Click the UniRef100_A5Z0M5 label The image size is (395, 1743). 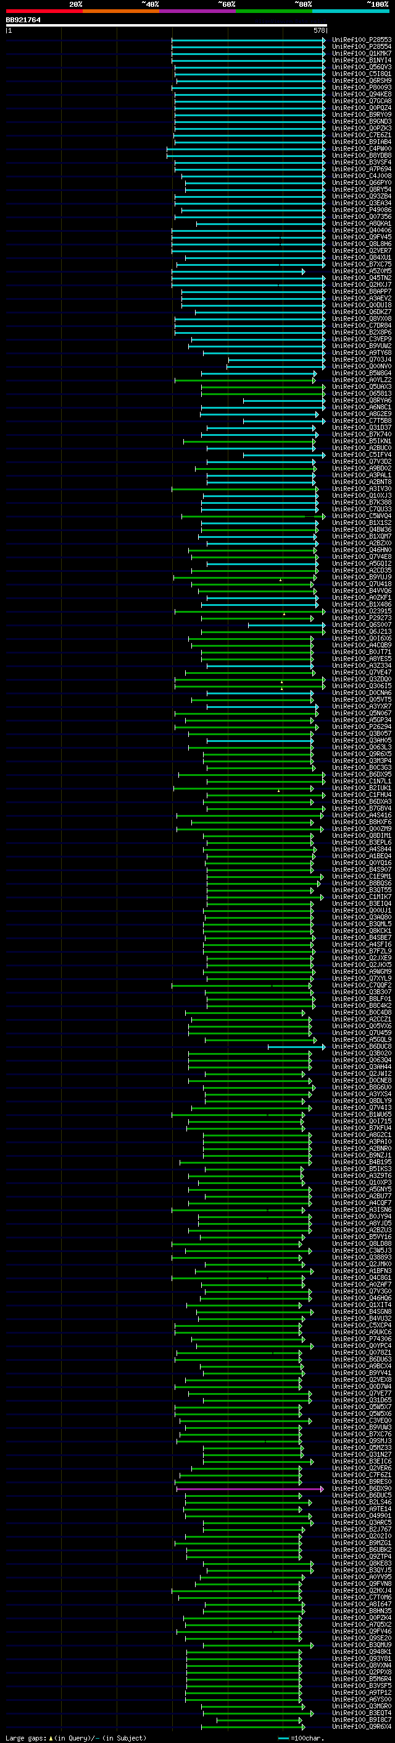tap(362, 271)
